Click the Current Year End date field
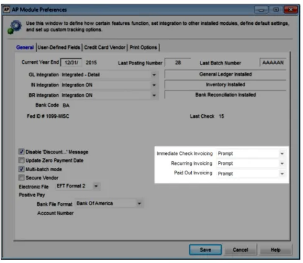Screen dimensions: 303x263 (71, 63)
